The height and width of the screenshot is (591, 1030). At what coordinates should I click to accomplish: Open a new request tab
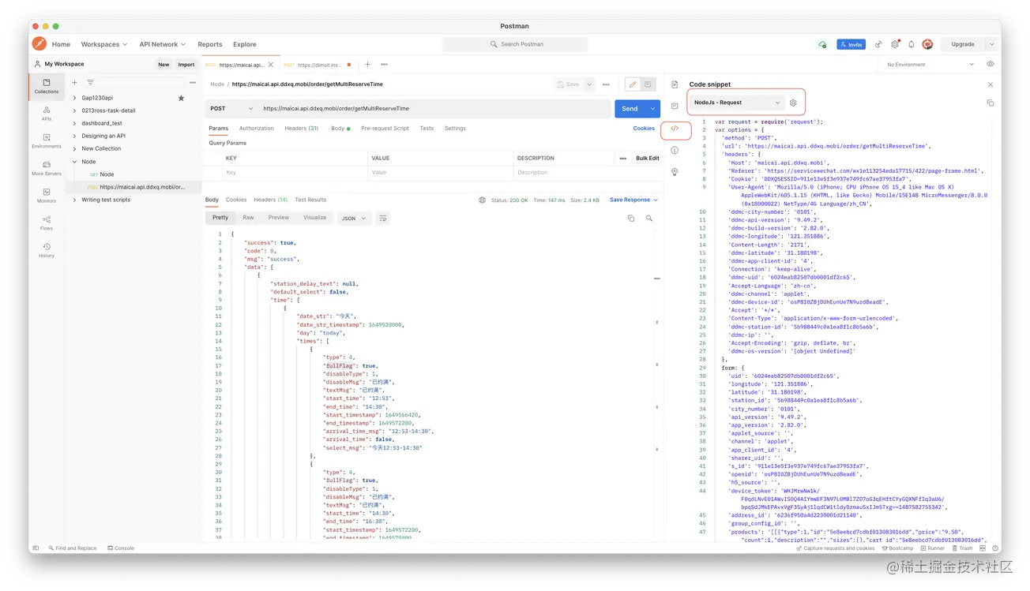(x=367, y=65)
